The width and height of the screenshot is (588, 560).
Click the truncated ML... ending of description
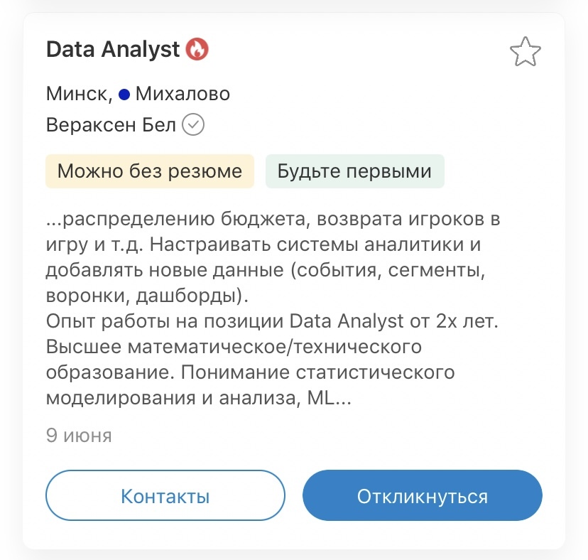(329, 398)
